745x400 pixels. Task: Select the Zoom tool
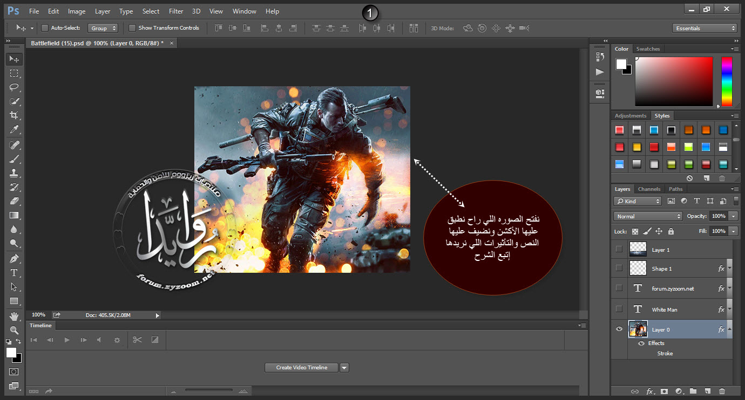coord(14,330)
